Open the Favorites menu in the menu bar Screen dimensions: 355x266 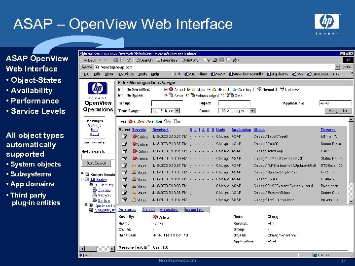click(x=126, y=74)
